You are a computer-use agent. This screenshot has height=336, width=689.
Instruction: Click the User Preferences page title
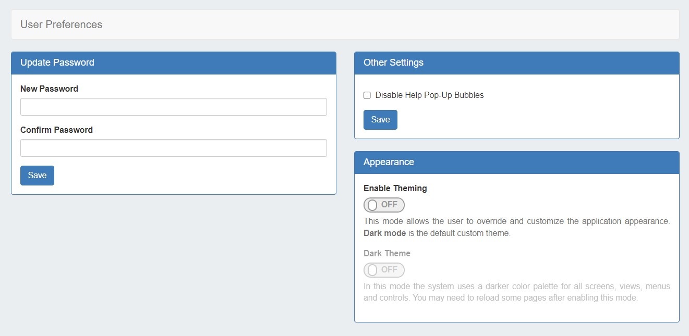(x=61, y=24)
